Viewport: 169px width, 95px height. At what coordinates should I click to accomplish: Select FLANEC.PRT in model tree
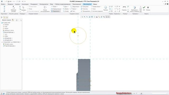click(x=6, y=23)
